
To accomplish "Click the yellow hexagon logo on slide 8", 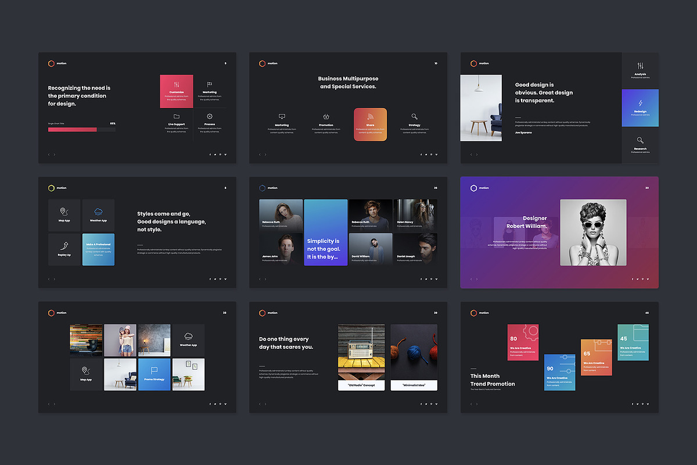I will (x=51, y=188).
